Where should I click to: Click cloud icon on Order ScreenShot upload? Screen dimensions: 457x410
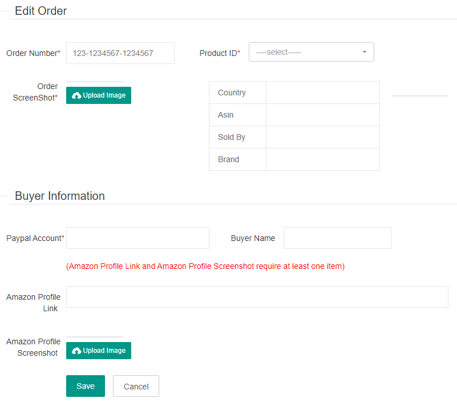[76, 95]
